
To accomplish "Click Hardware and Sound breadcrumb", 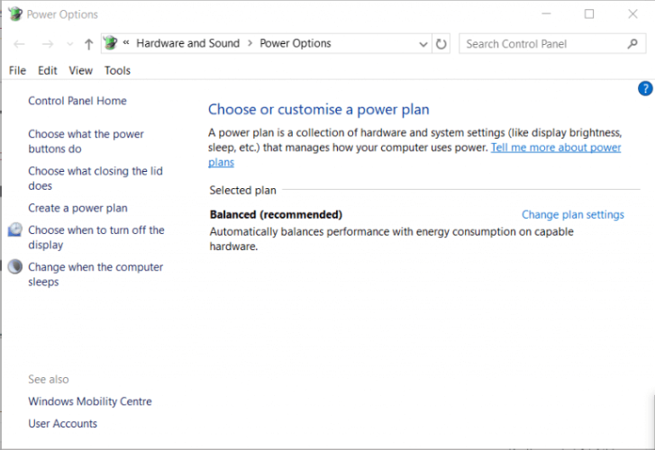I will [x=188, y=43].
